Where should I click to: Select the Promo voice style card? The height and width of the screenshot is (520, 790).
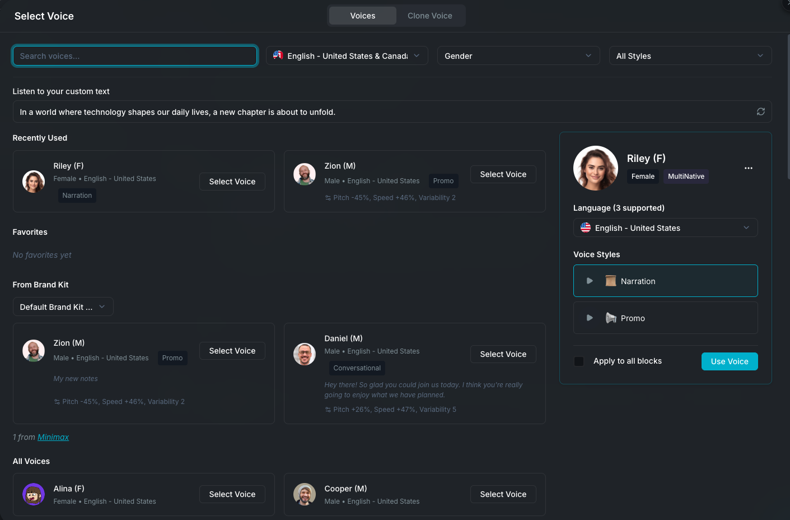[665, 318]
